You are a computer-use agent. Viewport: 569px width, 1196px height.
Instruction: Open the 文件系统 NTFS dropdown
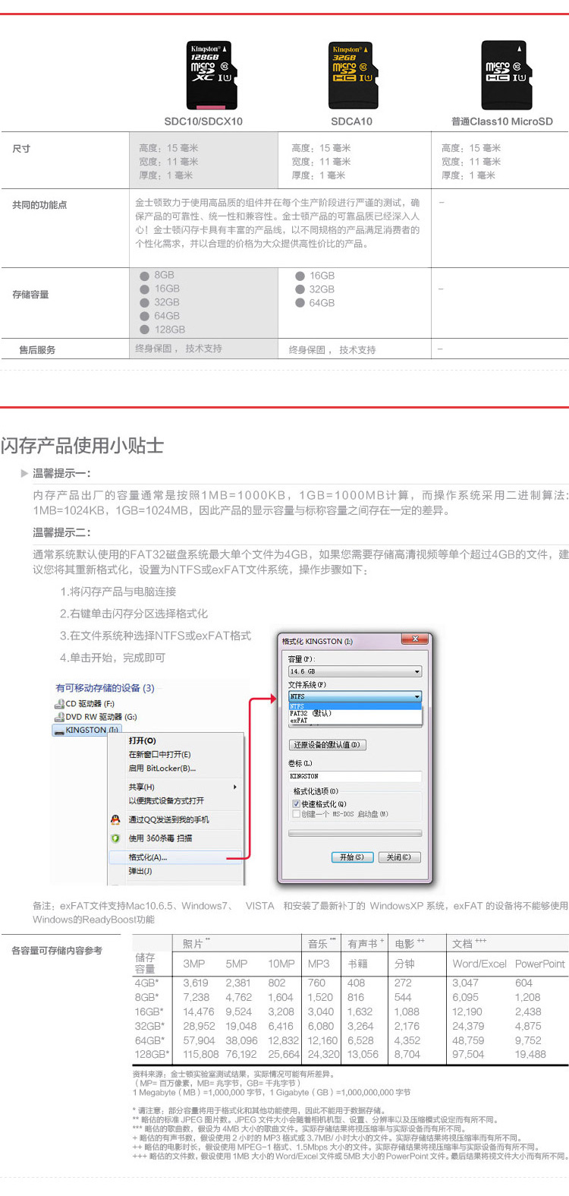pyautogui.click(x=354, y=696)
